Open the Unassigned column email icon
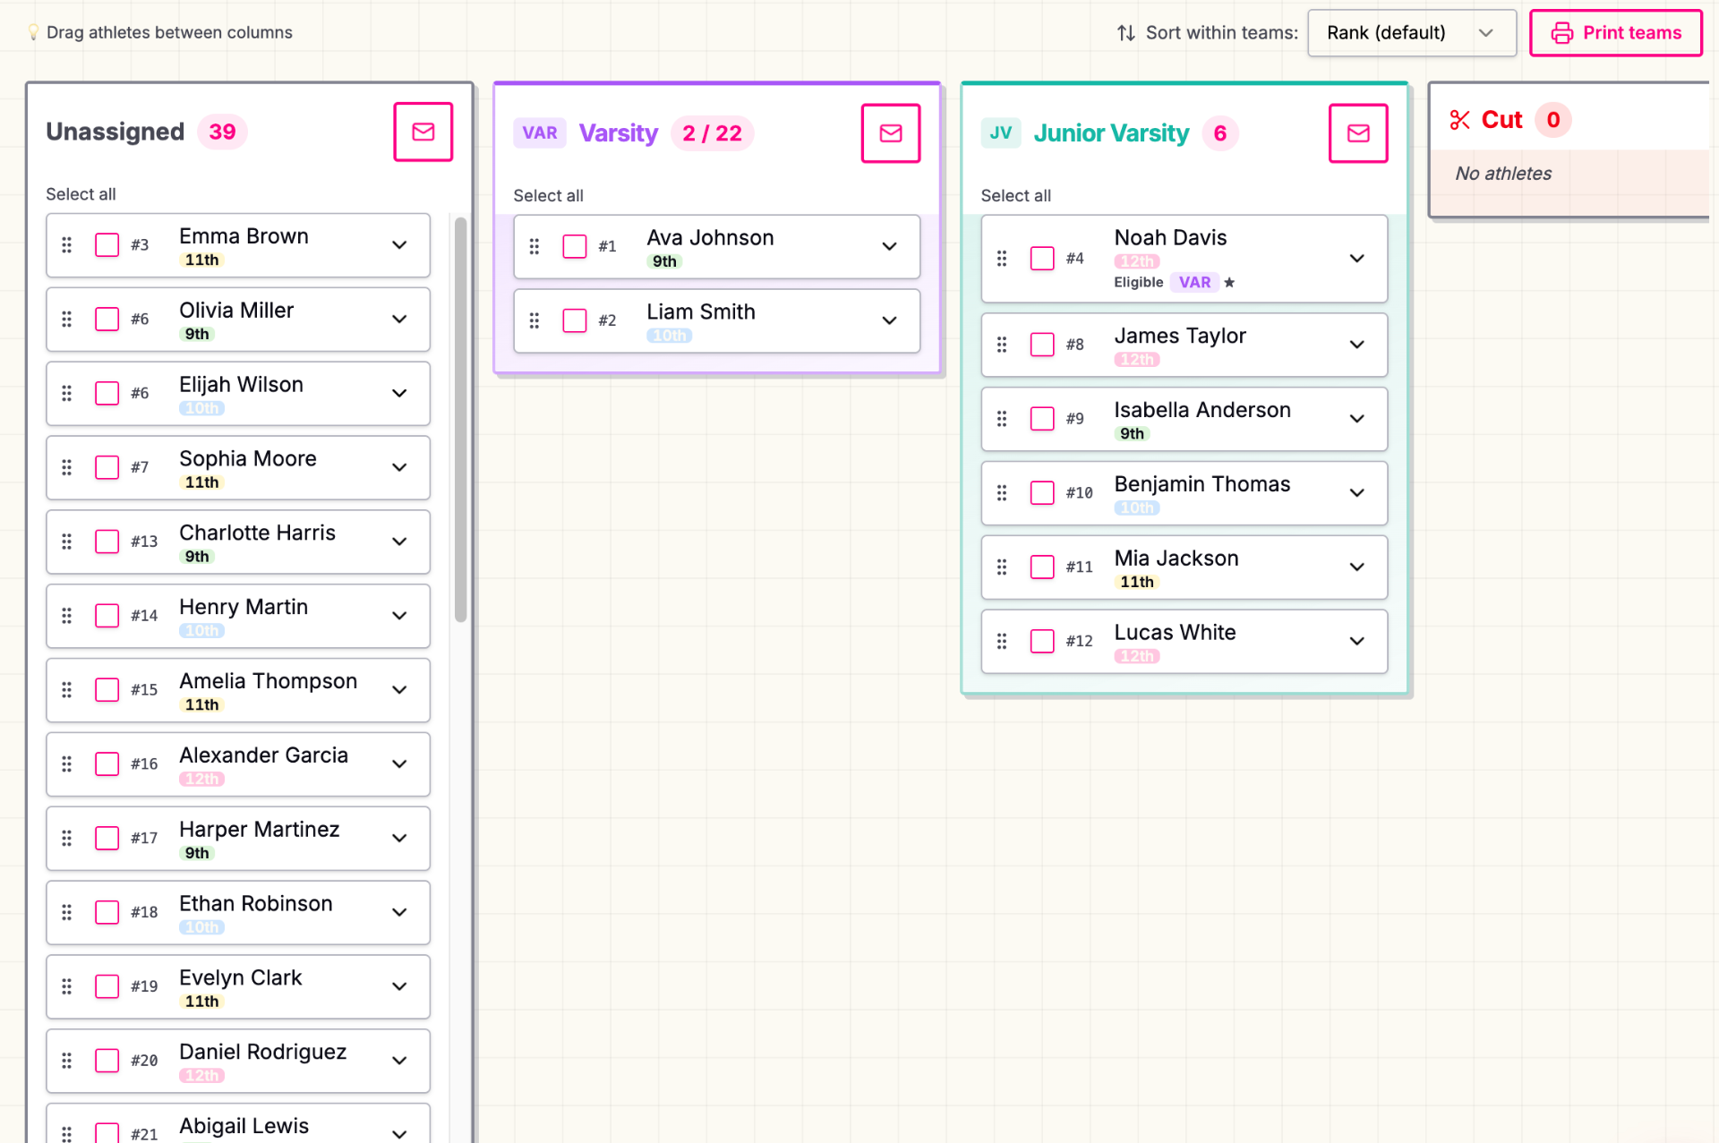The width and height of the screenshot is (1719, 1143). click(423, 132)
